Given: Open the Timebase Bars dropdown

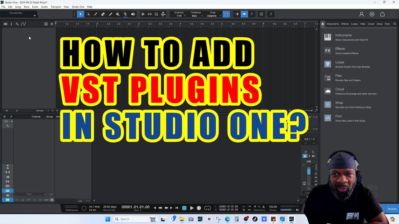Looking at the screenshot, I should [196, 16].
